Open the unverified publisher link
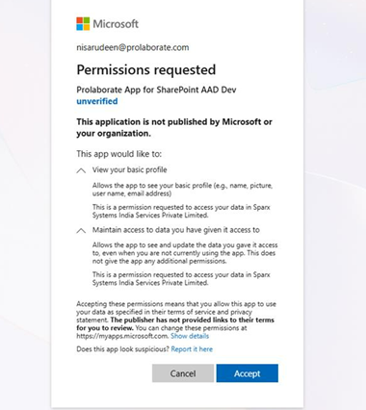The image size is (366, 410). coord(97,101)
